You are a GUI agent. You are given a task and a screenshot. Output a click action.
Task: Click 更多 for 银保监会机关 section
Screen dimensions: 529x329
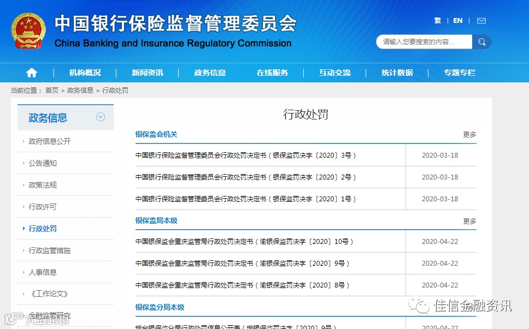469,135
